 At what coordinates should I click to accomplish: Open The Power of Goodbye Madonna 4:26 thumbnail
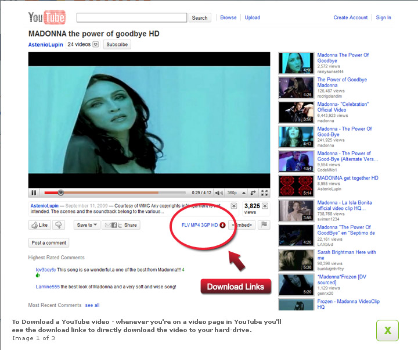coord(296,88)
